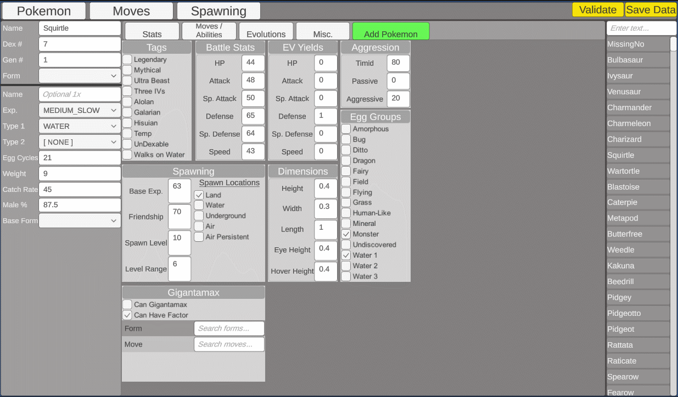Select the Stats sub-tab
The height and width of the screenshot is (397, 678).
pos(152,31)
